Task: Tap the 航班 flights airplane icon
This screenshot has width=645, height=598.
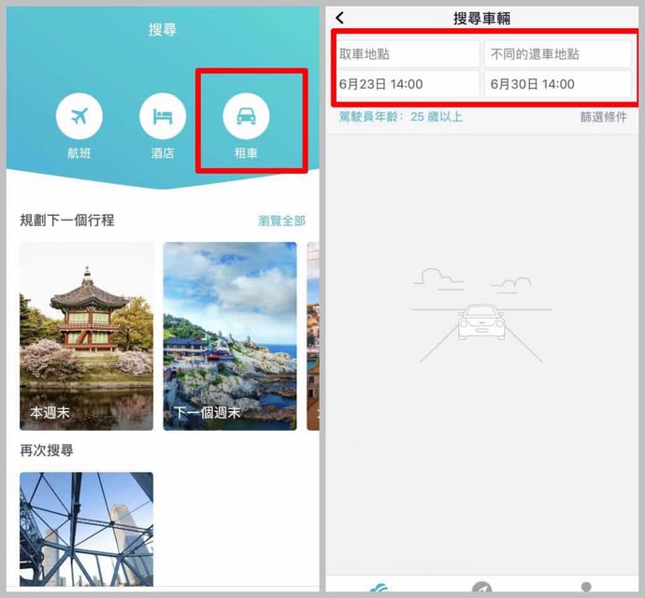Action: [x=79, y=118]
